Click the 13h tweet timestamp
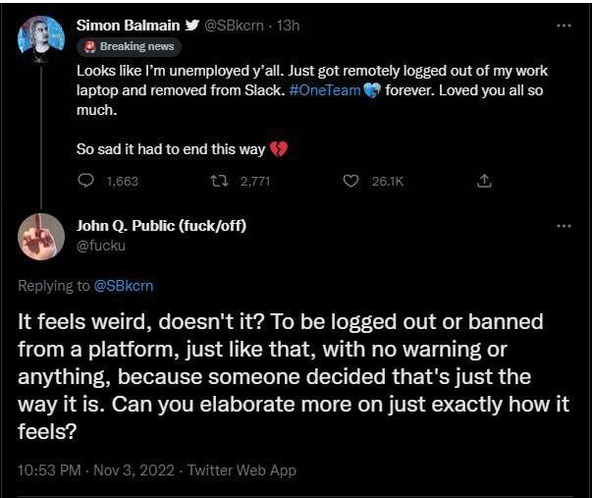This screenshot has height=498, width=592. 290,26
